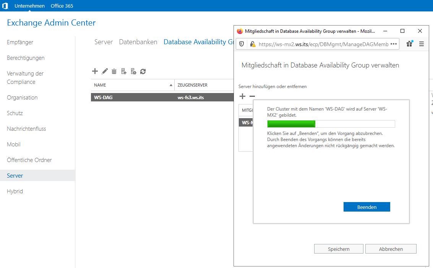The width and height of the screenshot is (433, 268).
Task: Open the Unternehmen tab
Action: [29, 6]
